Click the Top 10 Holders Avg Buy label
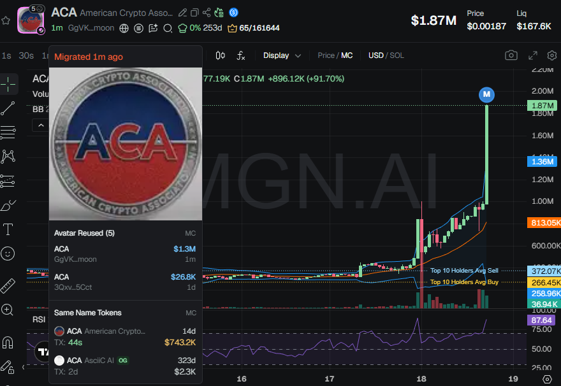The height and width of the screenshot is (386, 561). pyautogui.click(x=464, y=282)
